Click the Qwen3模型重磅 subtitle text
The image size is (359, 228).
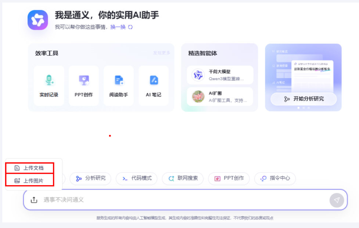226,79
